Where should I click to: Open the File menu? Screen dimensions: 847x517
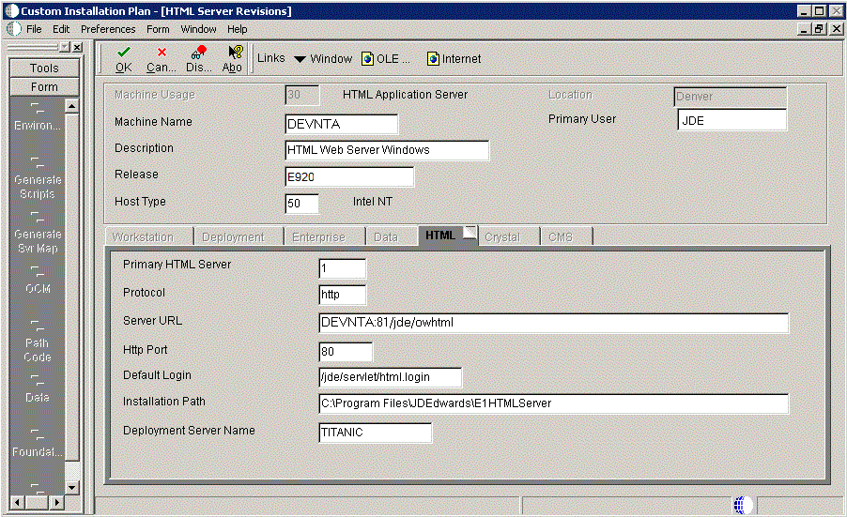coord(34,29)
